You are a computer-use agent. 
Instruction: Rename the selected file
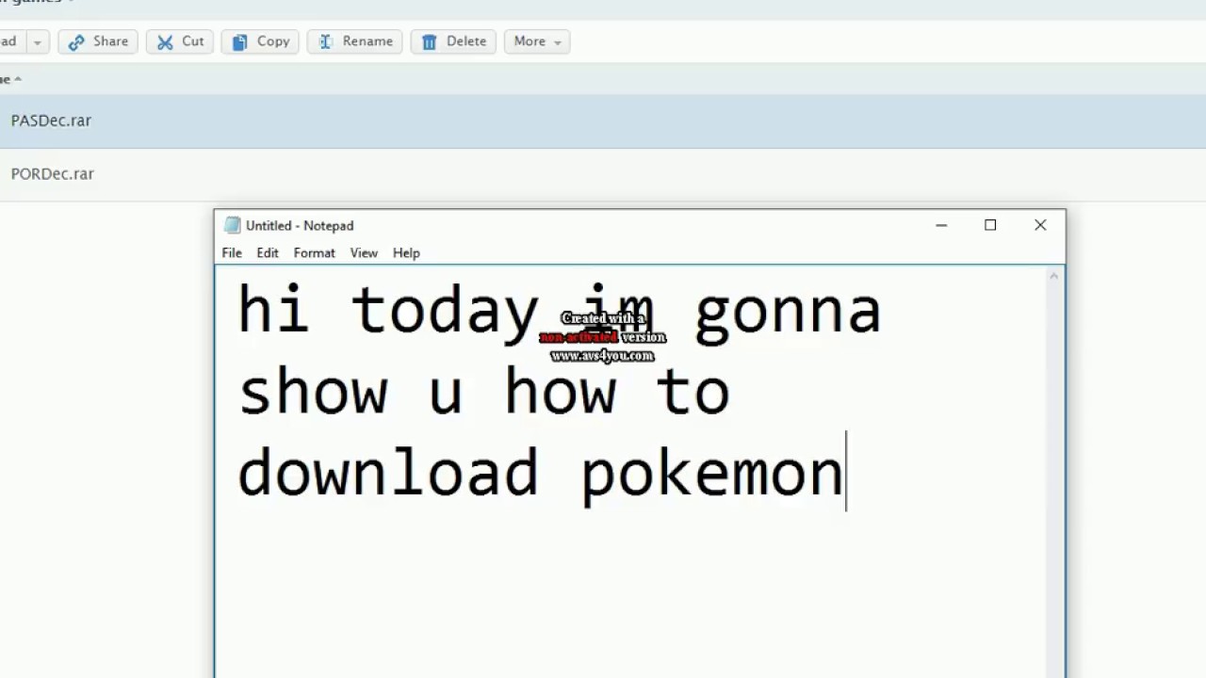pos(355,41)
